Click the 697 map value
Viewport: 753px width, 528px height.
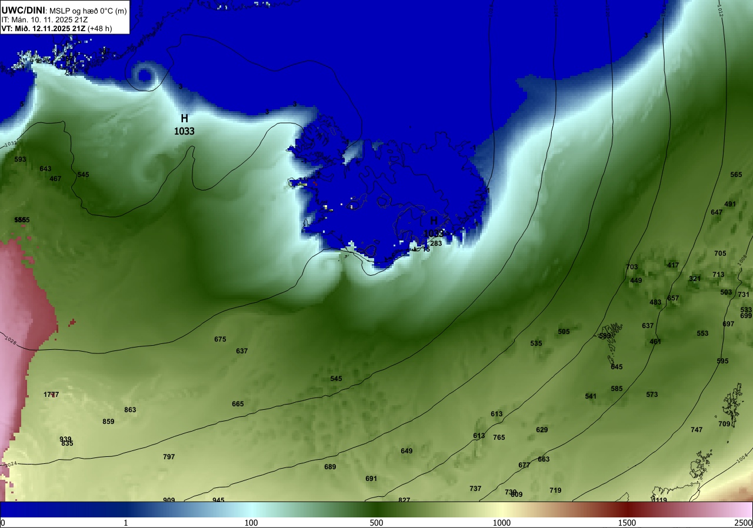728,324
